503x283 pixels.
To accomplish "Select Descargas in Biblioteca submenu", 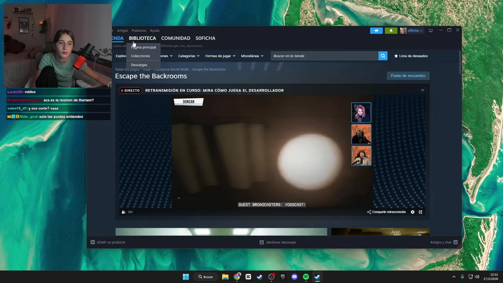I will click(139, 65).
